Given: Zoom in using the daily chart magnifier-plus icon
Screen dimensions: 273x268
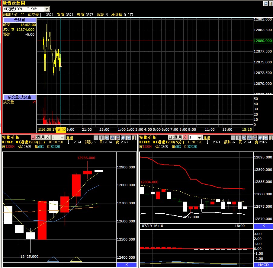Looking at the screenshot, I should (x=112, y=138).
